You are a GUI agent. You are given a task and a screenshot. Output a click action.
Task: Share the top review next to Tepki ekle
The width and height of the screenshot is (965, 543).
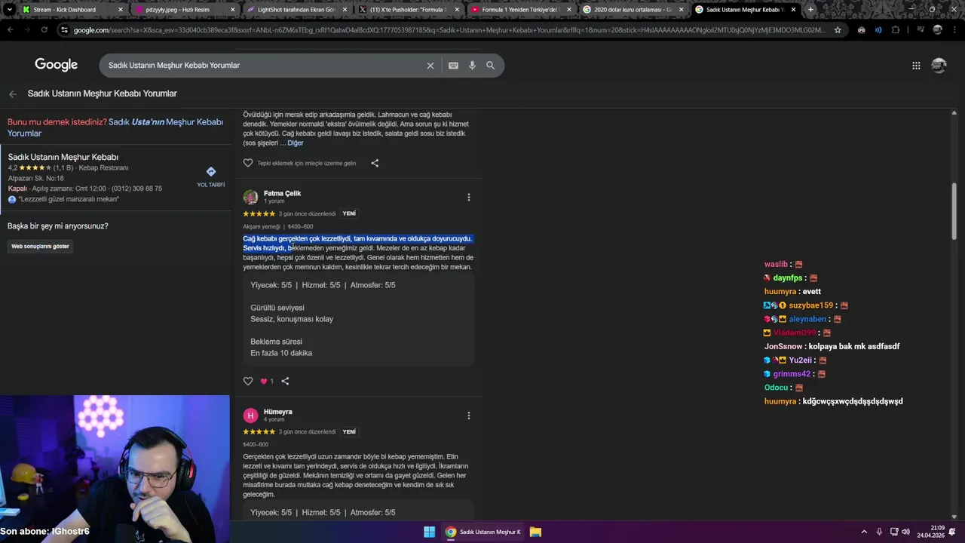[x=375, y=163]
